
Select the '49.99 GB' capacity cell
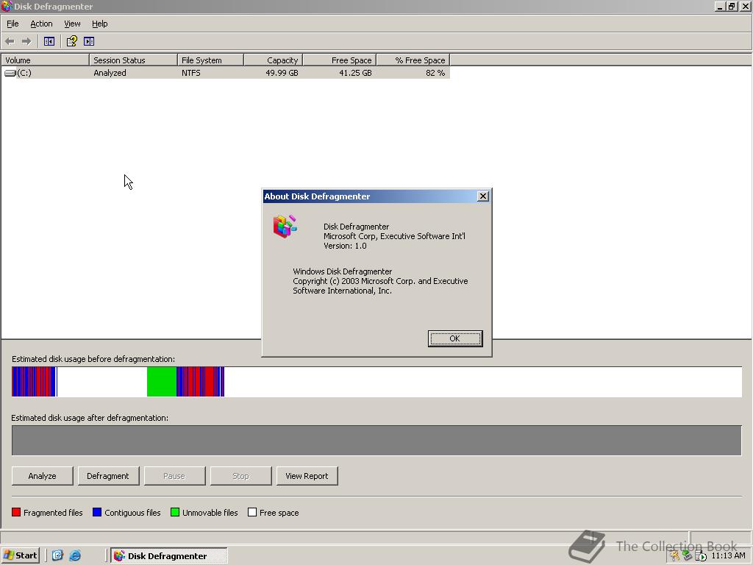pos(282,73)
